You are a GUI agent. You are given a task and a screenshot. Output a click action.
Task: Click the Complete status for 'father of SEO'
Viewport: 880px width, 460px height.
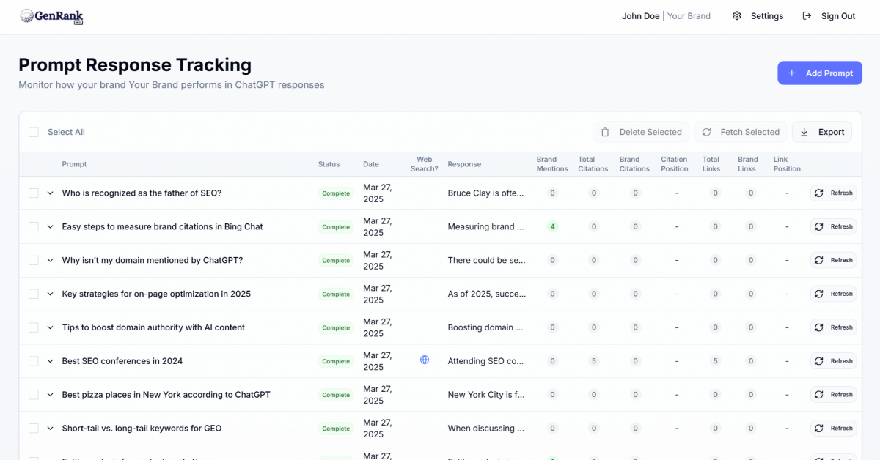(336, 193)
